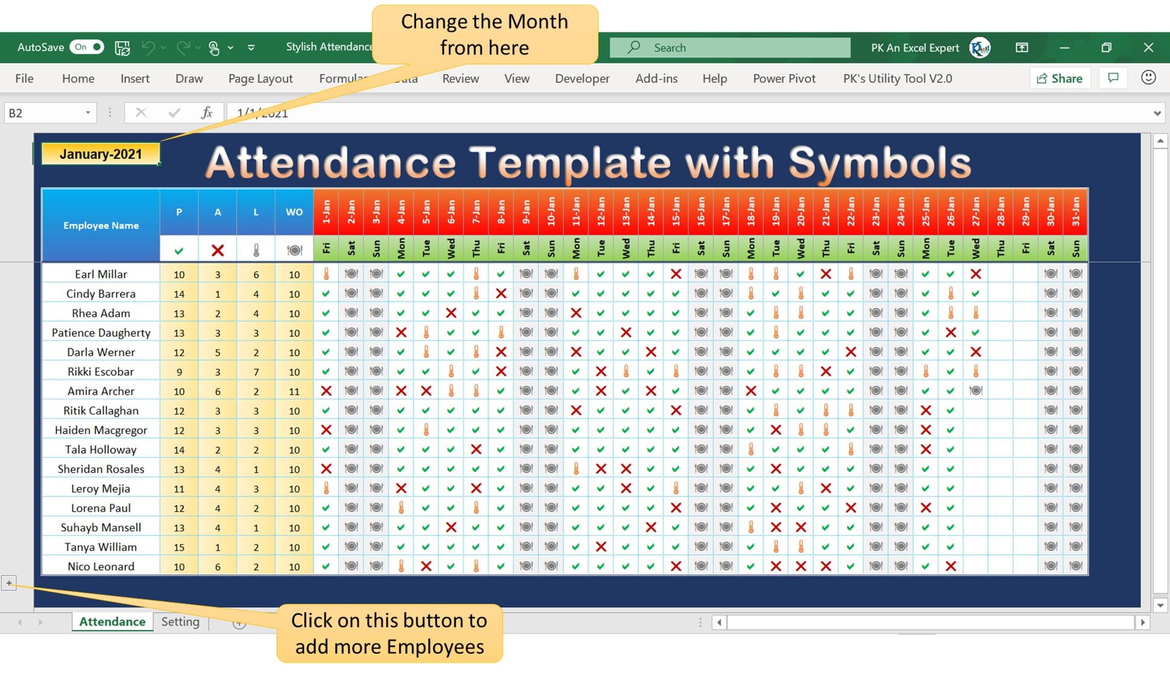Screen dimensions: 1170x673
Task: Click AutoSave toggle button on ribbon
Action: (85, 46)
